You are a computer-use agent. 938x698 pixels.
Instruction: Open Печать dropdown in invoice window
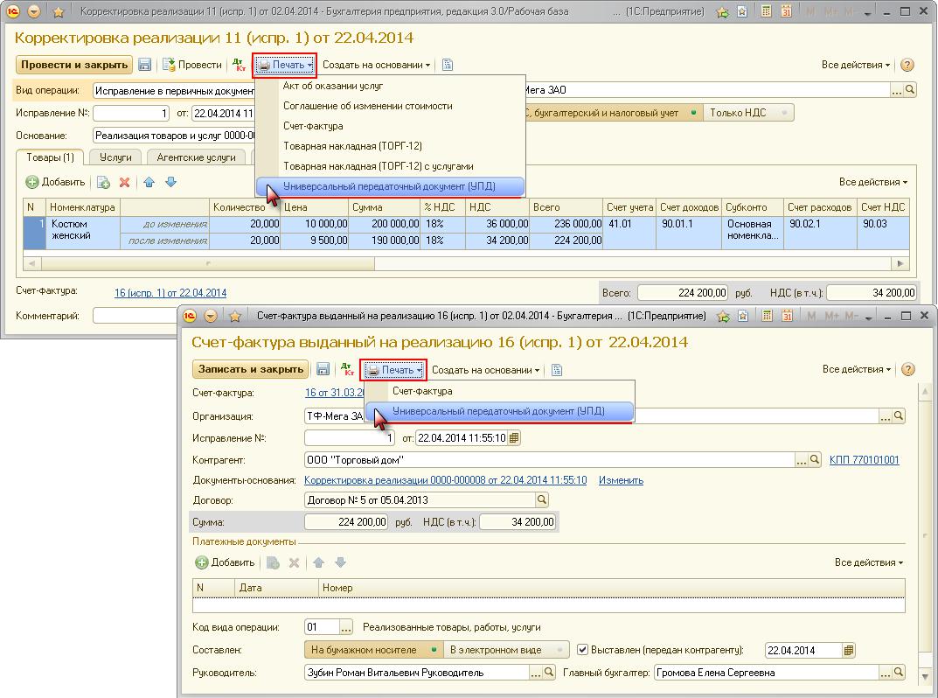(393, 370)
